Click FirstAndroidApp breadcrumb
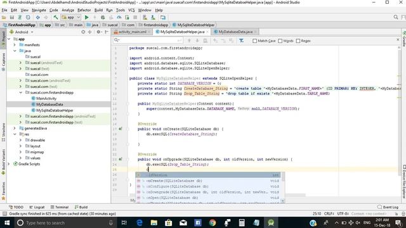Screen dimensions: 406x228 tap(19, 25)
